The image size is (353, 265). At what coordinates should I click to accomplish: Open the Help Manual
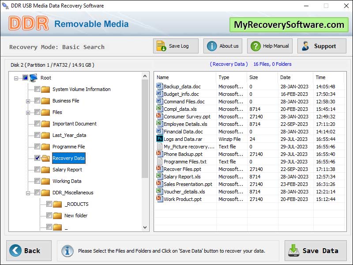[255, 45]
